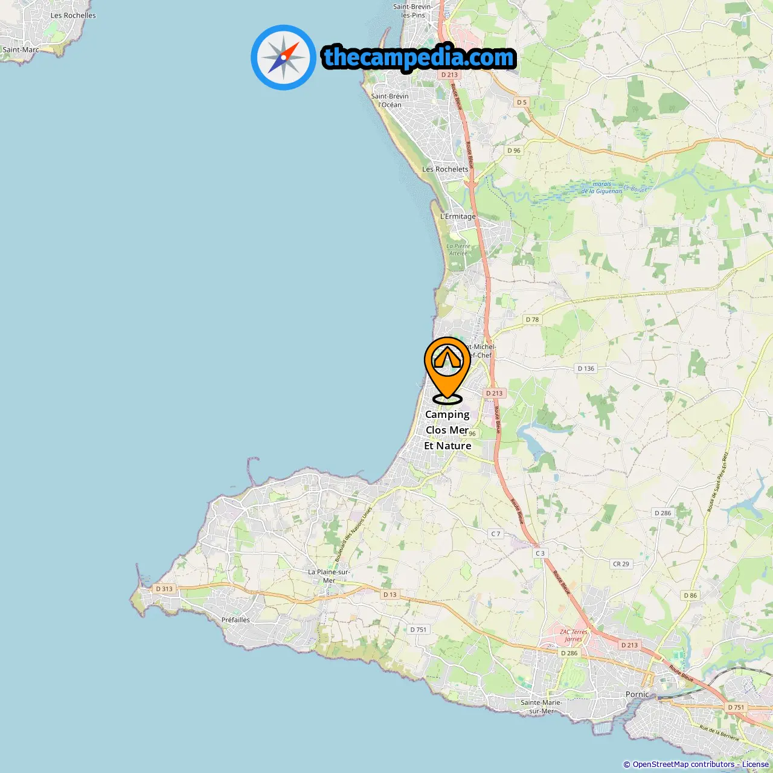The image size is (773, 773).
Task: Select the Pornic town label
Action: coord(637,694)
